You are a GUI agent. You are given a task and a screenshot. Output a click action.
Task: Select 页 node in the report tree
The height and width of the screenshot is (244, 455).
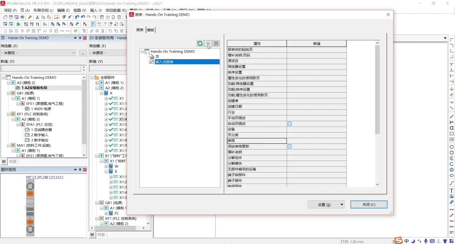pos(157,57)
